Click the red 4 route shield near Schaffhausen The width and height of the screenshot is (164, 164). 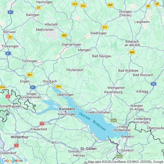[x=8, y=96]
